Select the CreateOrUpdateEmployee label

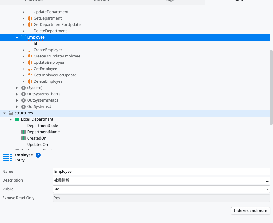(57, 56)
